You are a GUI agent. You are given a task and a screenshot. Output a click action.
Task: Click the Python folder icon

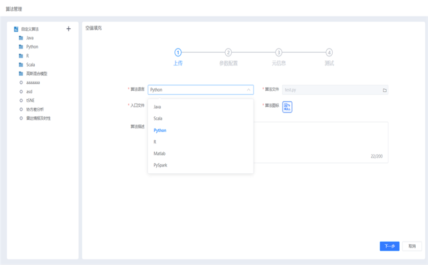[x=21, y=47]
